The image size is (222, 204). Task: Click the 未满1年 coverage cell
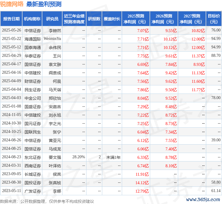(x=113, y=157)
